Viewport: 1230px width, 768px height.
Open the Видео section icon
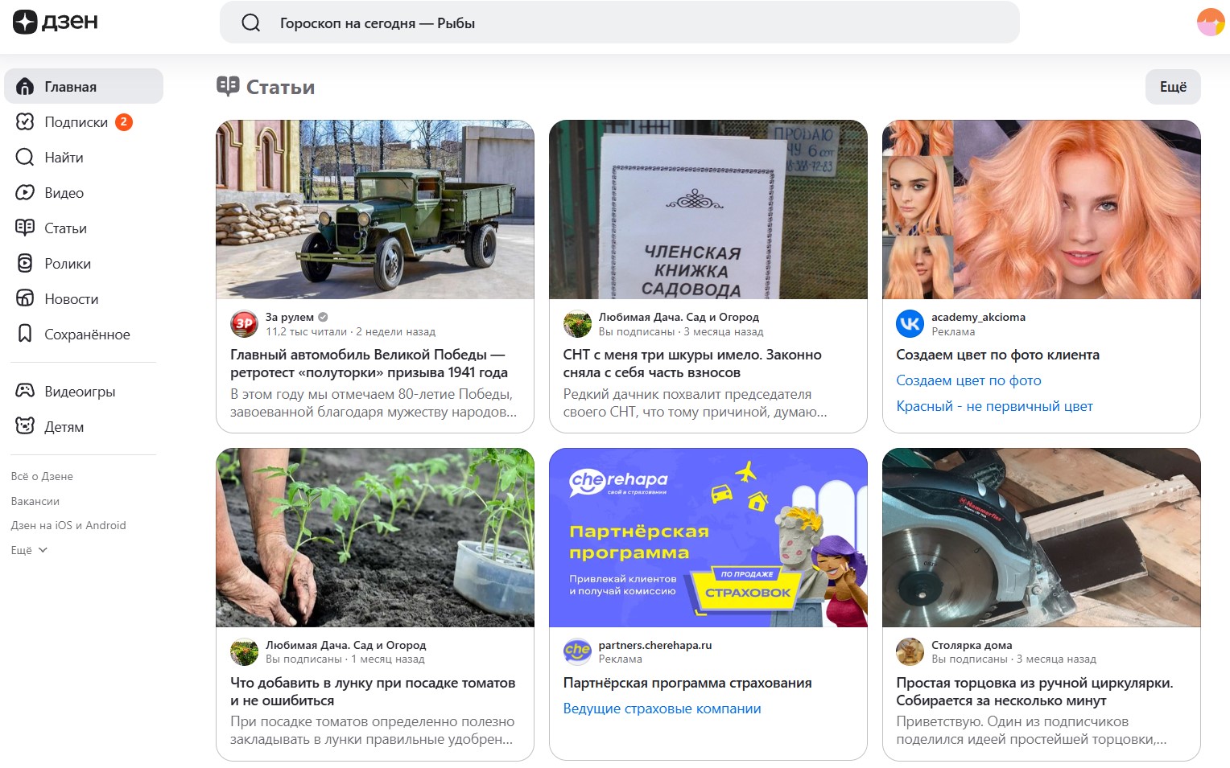point(24,192)
